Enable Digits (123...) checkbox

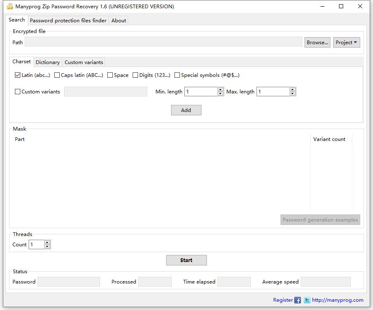click(136, 75)
